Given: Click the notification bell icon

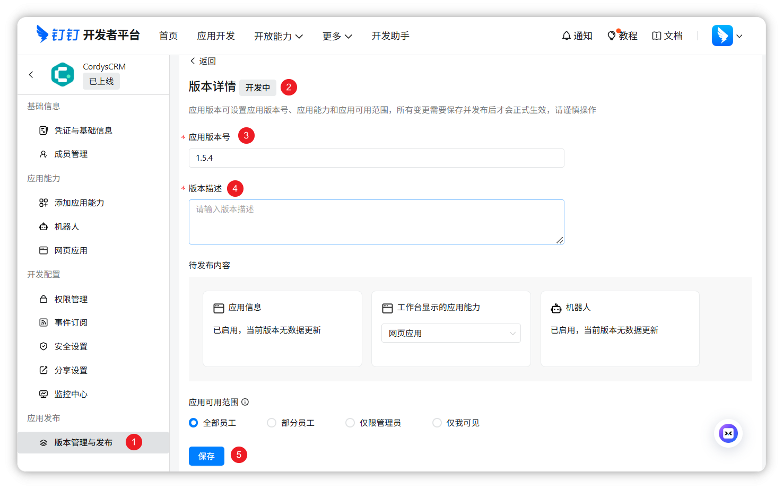Looking at the screenshot, I should point(567,36).
